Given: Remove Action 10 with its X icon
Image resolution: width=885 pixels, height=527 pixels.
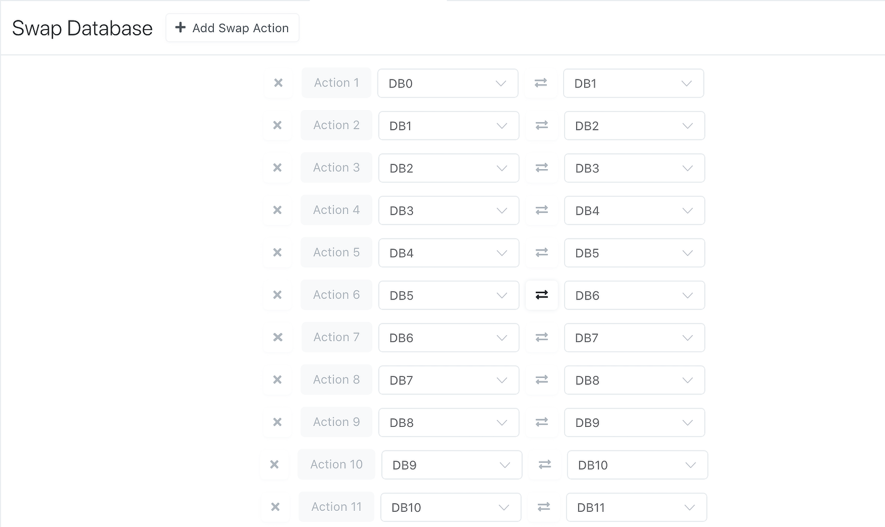Looking at the screenshot, I should 274,465.
